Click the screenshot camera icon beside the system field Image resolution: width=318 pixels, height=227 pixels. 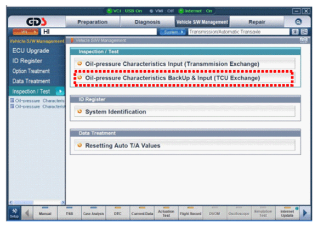click(x=295, y=32)
